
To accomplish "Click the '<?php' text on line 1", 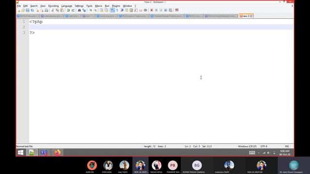I will coord(36,22).
